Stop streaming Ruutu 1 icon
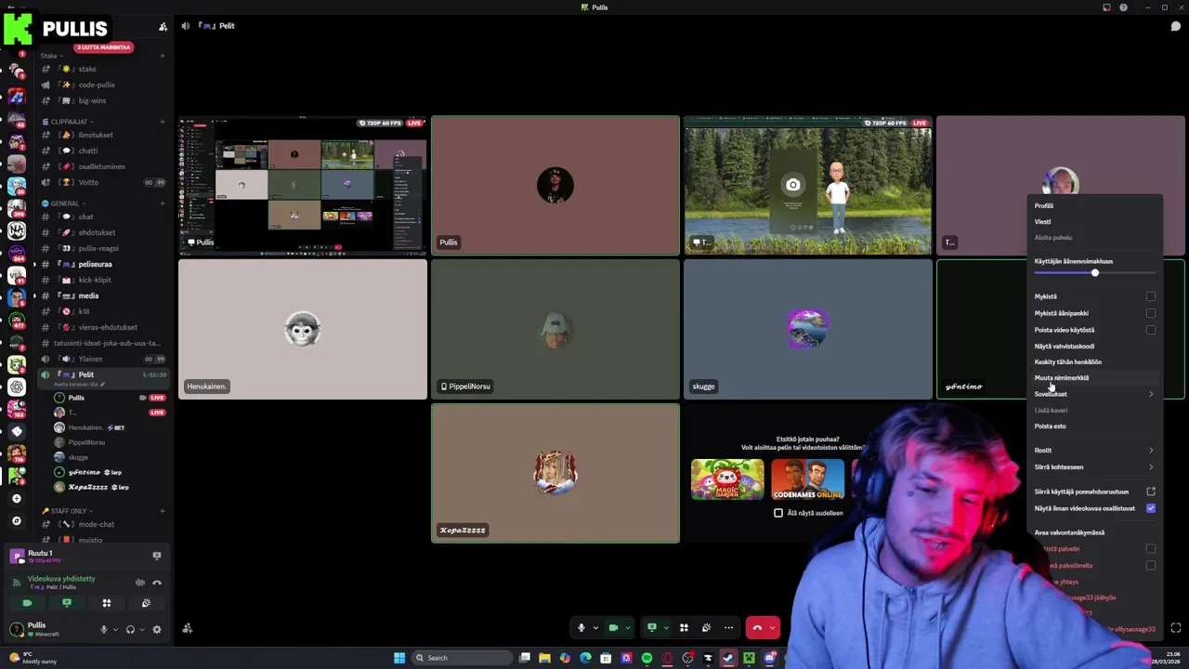 tap(157, 556)
